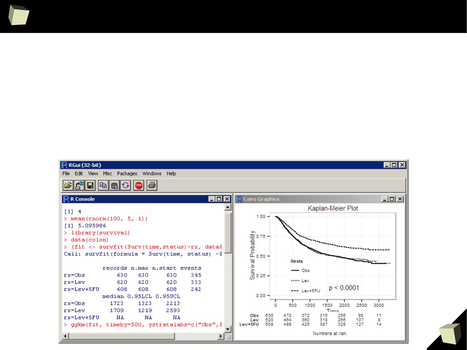The width and height of the screenshot is (467, 350).
Task: Click the 'data(colon)' console line
Action: click(x=86, y=240)
